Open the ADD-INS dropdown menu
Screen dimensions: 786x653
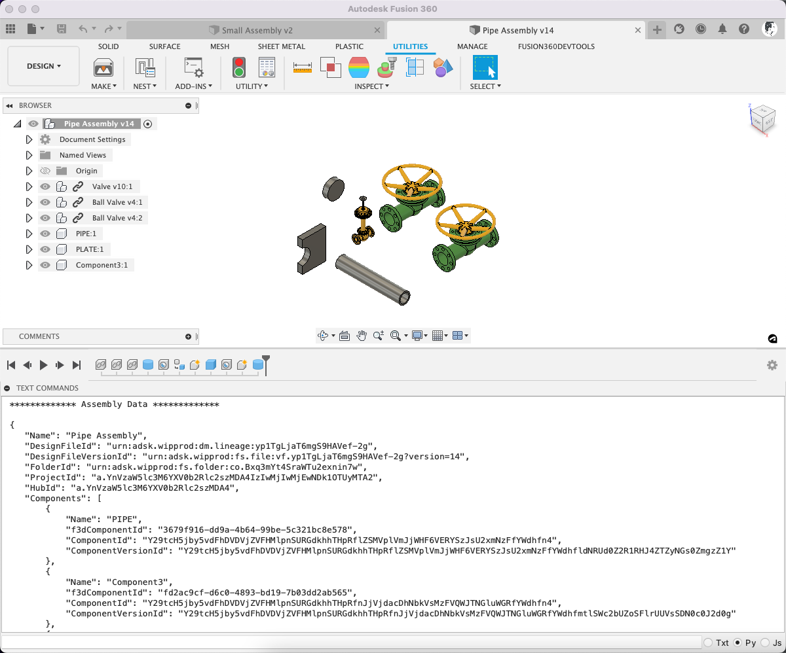tap(194, 86)
